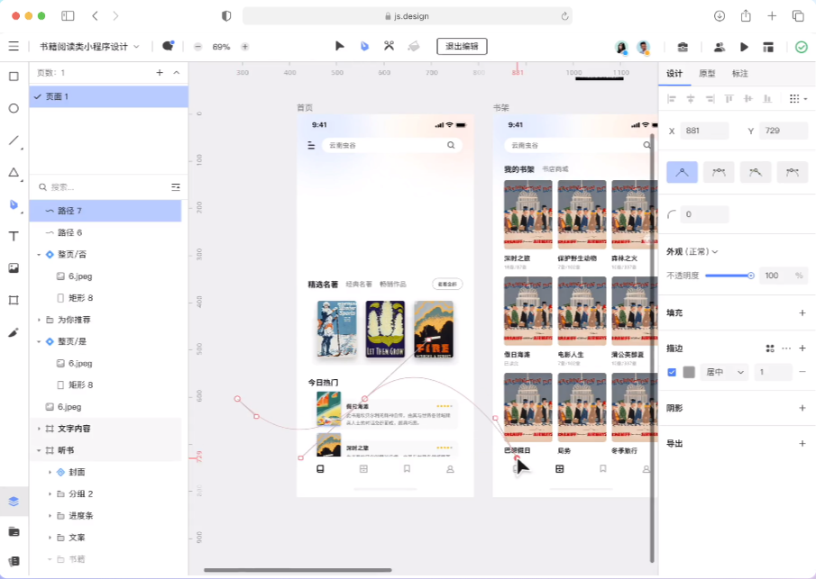Open layer filter options beside search
The image size is (816, 579).
(x=176, y=187)
